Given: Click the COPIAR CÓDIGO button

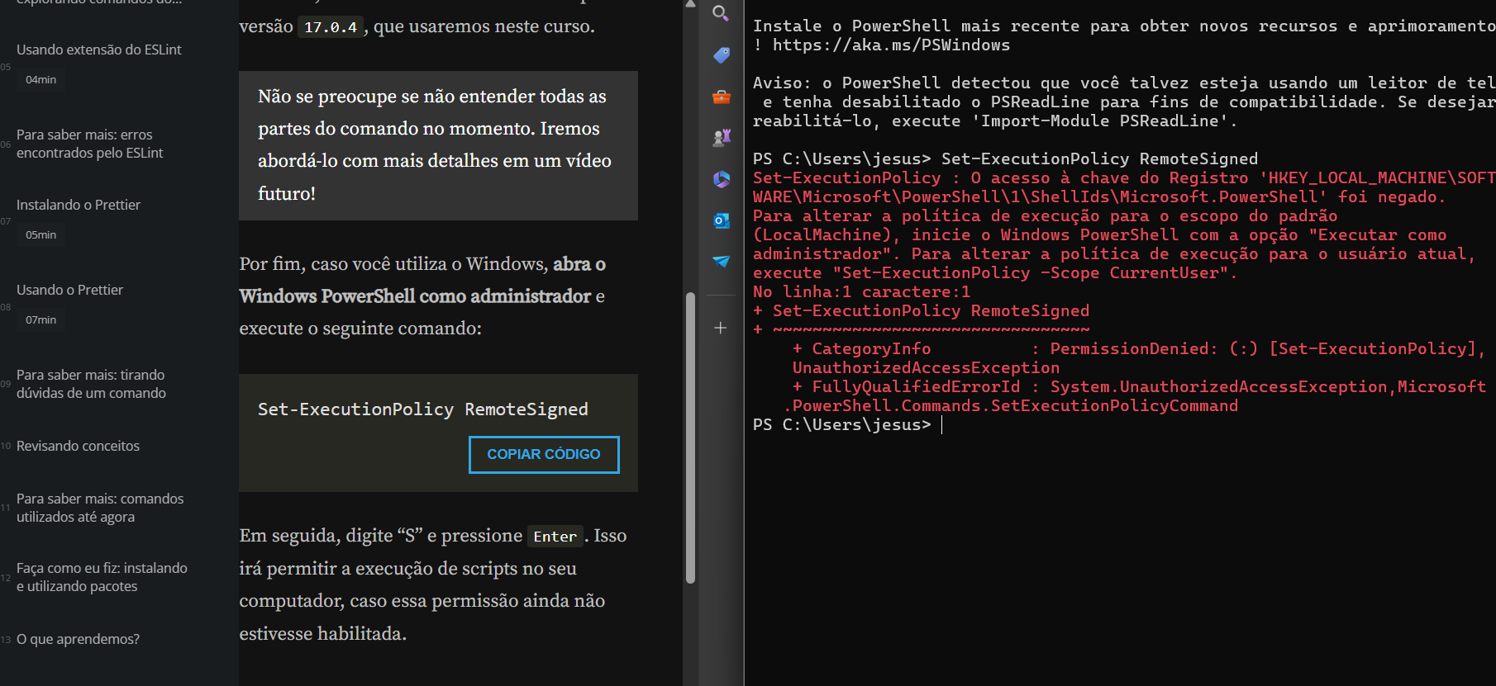Looking at the screenshot, I should pos(544,454).
